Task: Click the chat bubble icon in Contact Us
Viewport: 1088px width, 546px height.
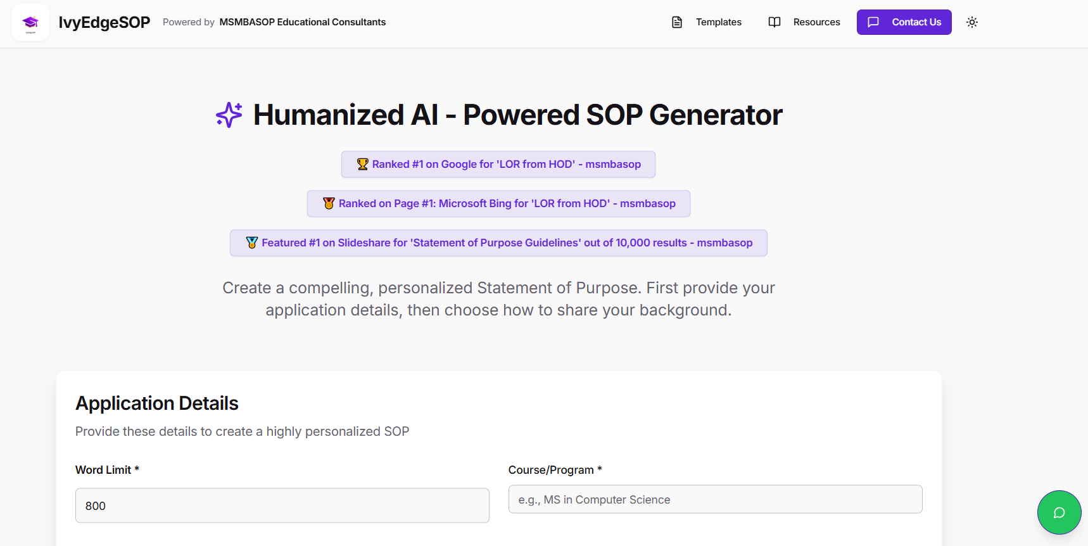Action: pyautogui.click(x=873, y=22)
